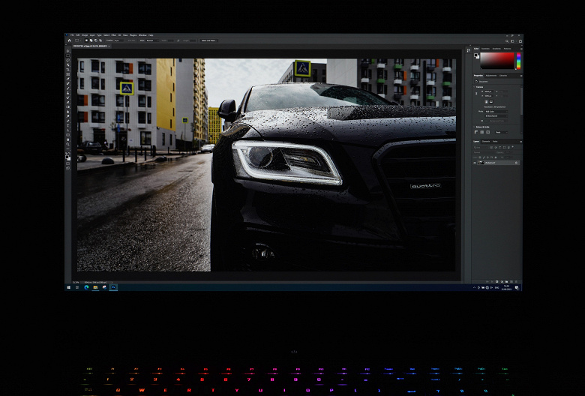Toggle the Grid icon under Rulers & Grids
Screen dimensions: 585x396
point(481,132)
